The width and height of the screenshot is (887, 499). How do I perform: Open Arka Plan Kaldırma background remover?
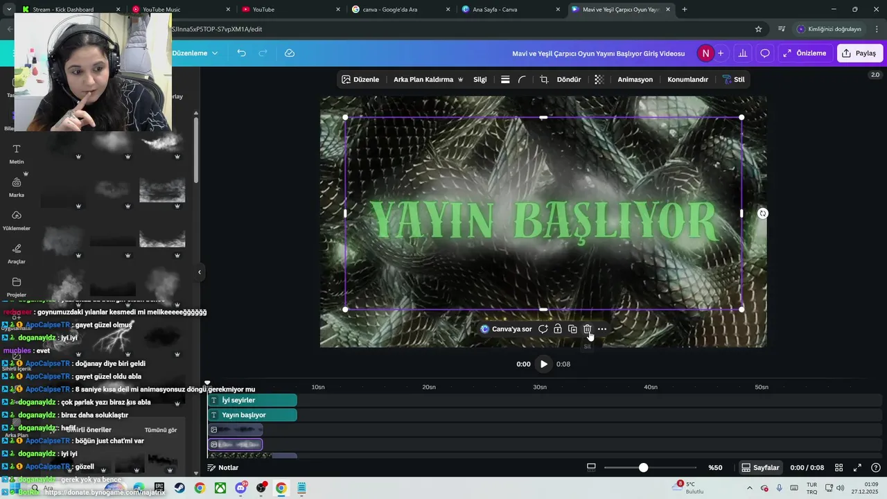428,80
